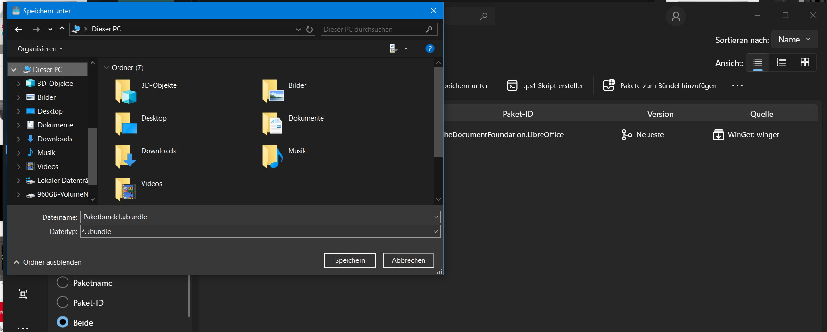827x332 pixels.
Task: Open the dialog help icon
Action: pos(429,48)
